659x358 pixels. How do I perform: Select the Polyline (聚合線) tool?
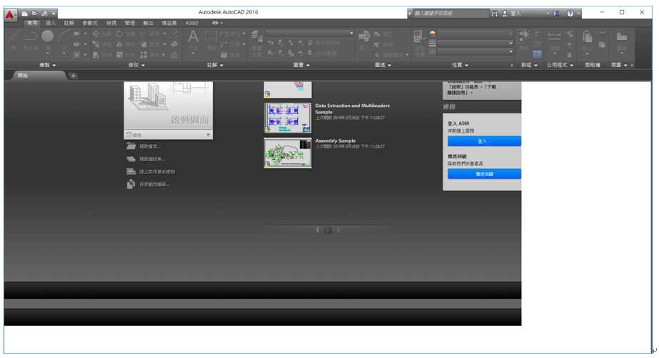[30, 40]
